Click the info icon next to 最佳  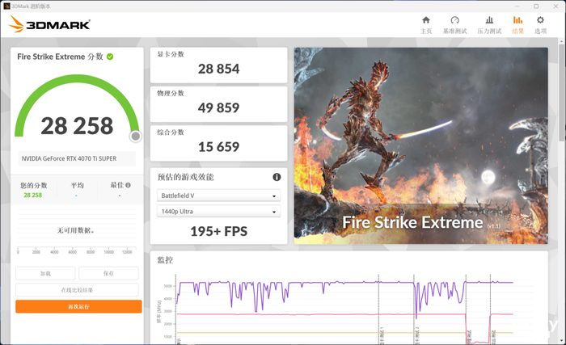point(128,185)
